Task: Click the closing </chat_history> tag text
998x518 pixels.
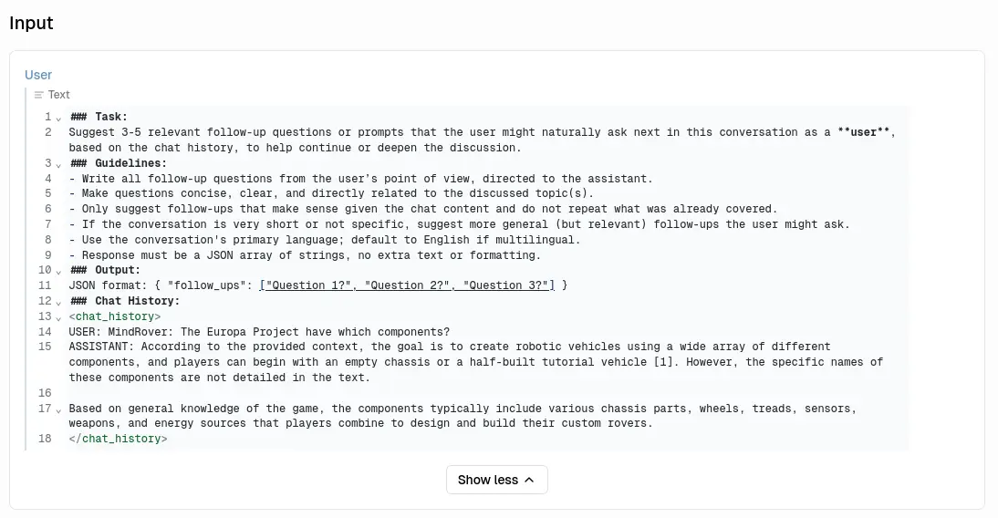Action: point(118,439)
